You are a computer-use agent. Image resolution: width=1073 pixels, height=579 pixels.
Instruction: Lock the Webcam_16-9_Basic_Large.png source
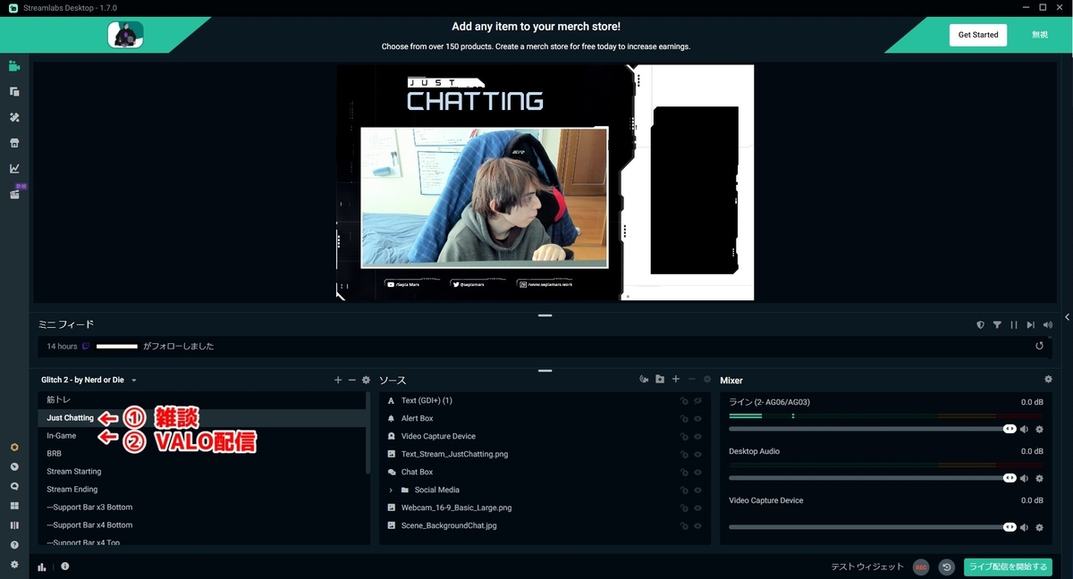[685, 508]
